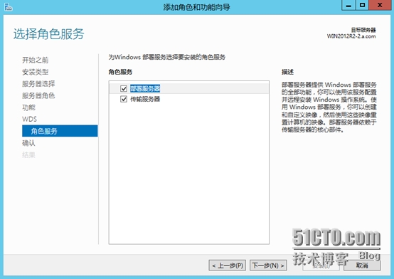Jump to the 确认 step
The width and height of the screenshot is (394, 279).
point(28,143)
